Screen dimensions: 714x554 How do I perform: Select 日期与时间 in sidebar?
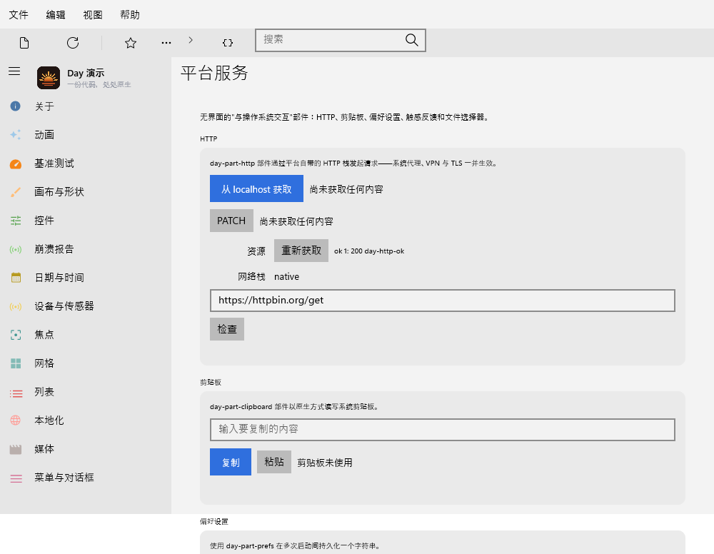pyautogui.click(x=86, y=278)
